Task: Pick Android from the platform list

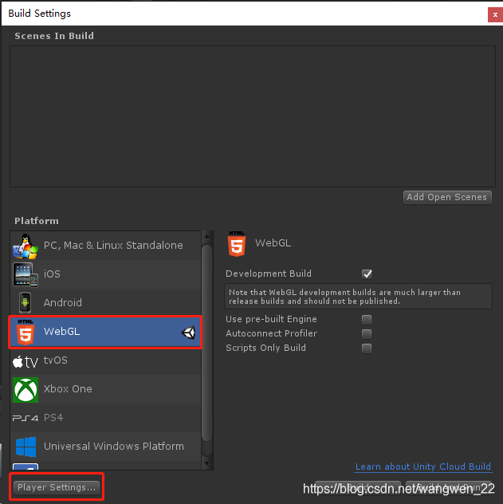Action: pyautogui.click(x=106, y=303)
